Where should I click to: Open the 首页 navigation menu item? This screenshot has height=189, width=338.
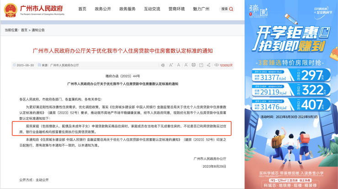point(82,9)
